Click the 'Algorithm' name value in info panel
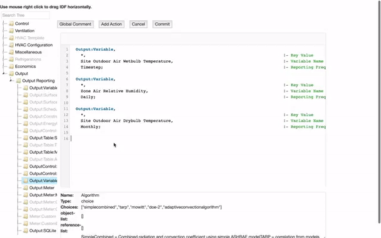 point(90,195)
